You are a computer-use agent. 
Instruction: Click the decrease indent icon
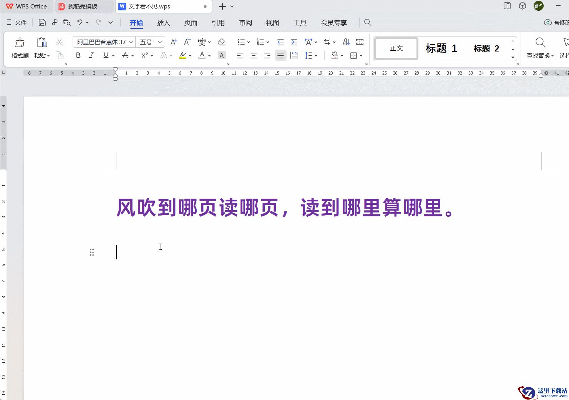[280, 42]
